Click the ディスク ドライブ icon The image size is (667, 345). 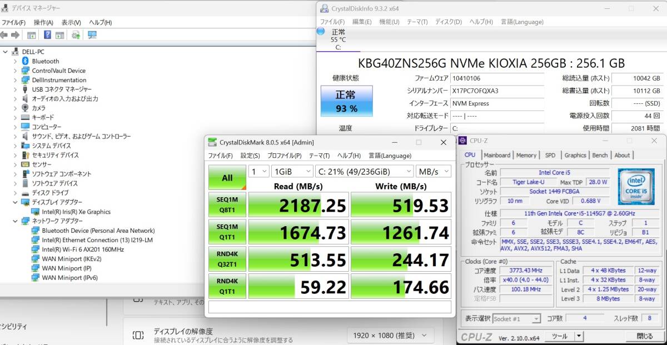25,193
